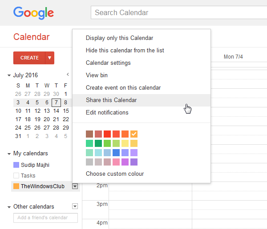Viewport: 267px width, 229px height.
Task: Toggle TheWindowsClub calendar colour box
Action: [x=16, y=186]
